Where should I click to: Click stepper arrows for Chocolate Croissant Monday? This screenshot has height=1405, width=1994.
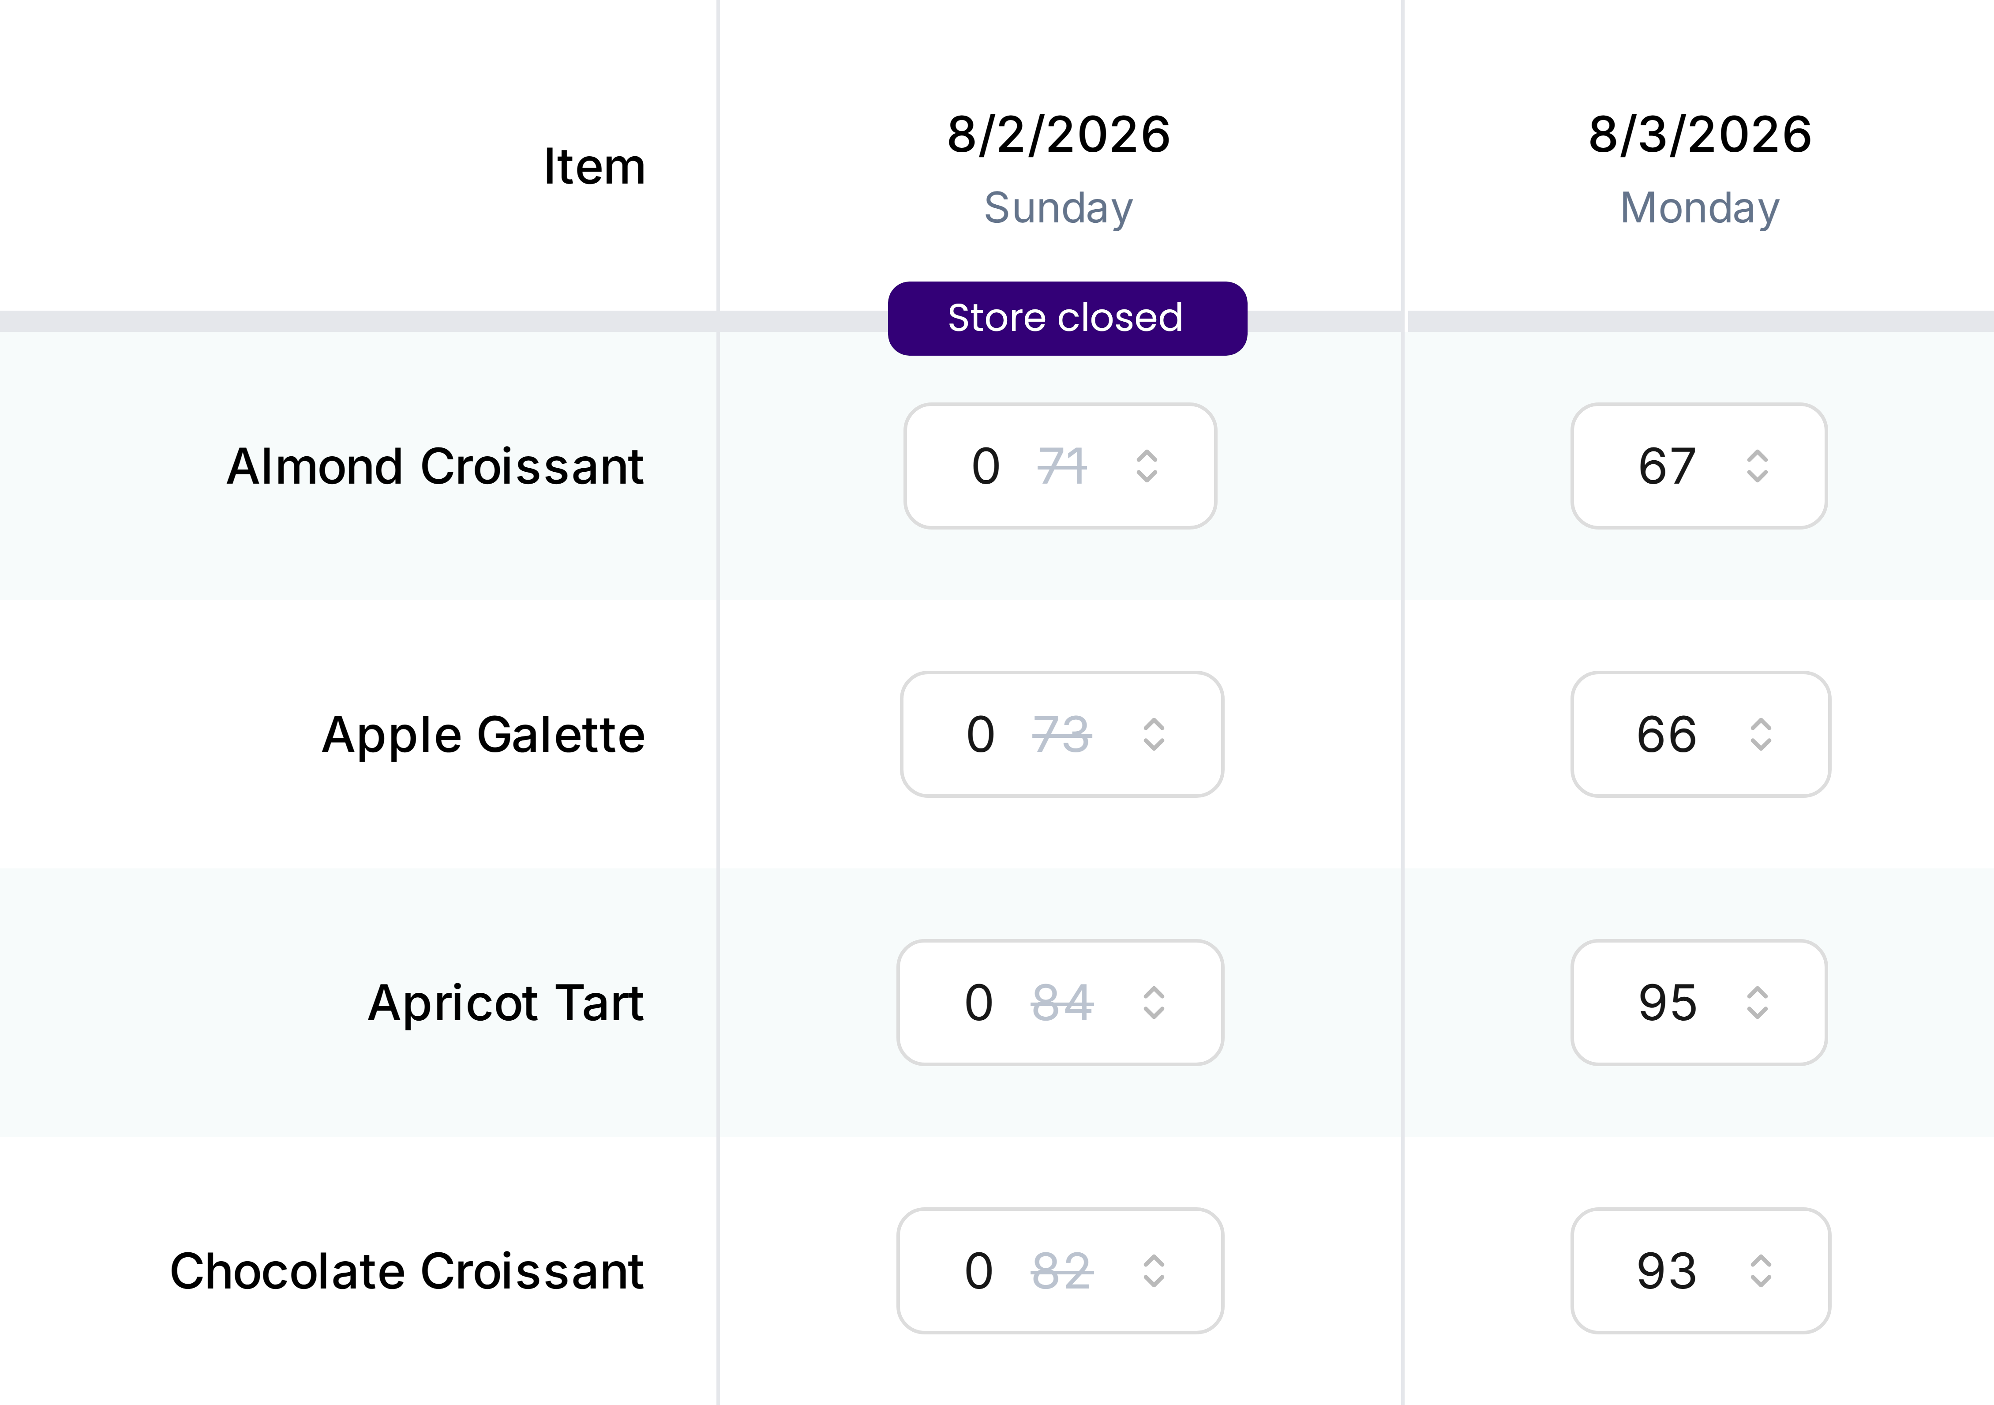click(1760, 1271)
